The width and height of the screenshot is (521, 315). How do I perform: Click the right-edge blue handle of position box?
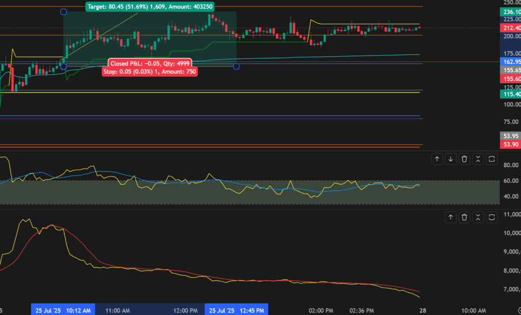point(236,66)
